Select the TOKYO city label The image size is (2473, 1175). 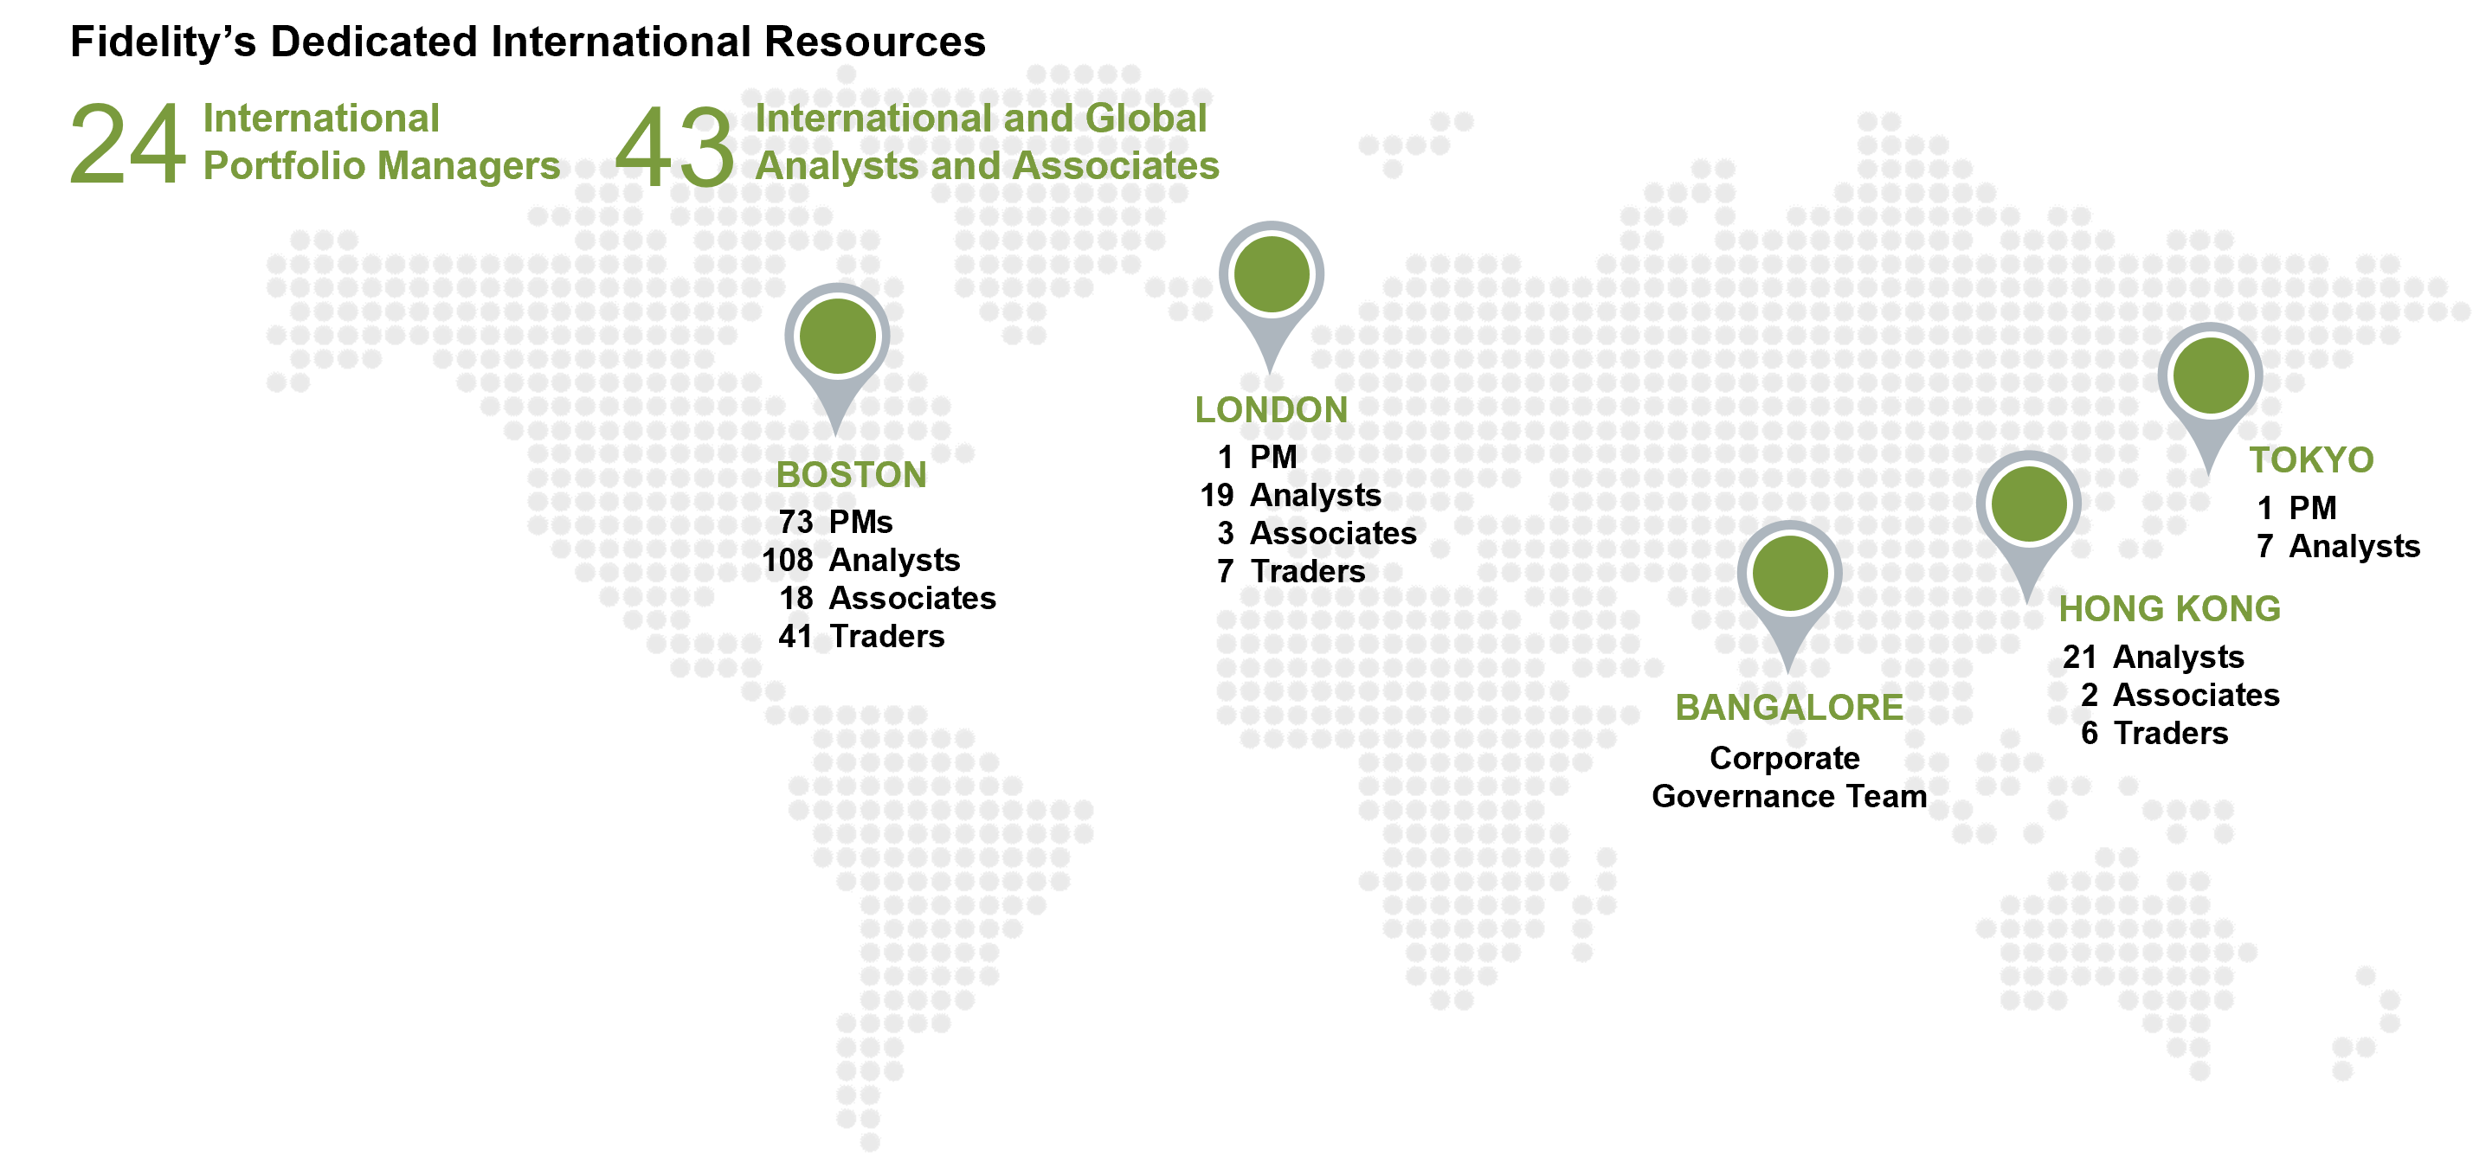pos(2312,461)
